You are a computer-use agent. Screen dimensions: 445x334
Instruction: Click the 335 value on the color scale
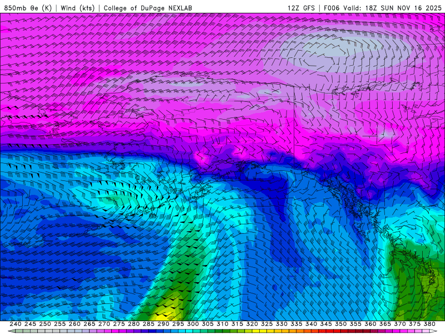tap(296, 324)
